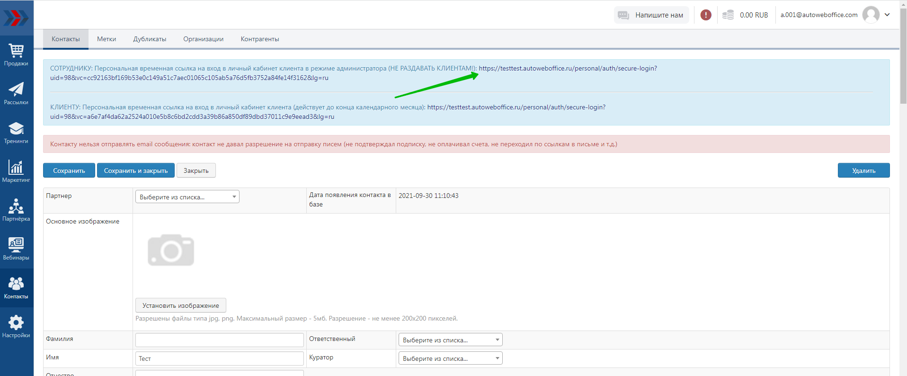Click the Удалить button
Image resolution: width=907 pixels, height=376 pixels.
coord(863,170)
